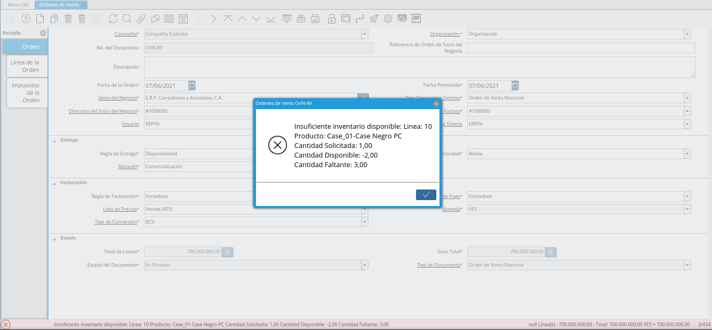Switch to the Menú (30) tab
The image size is (712, 330).
(18, 4)
